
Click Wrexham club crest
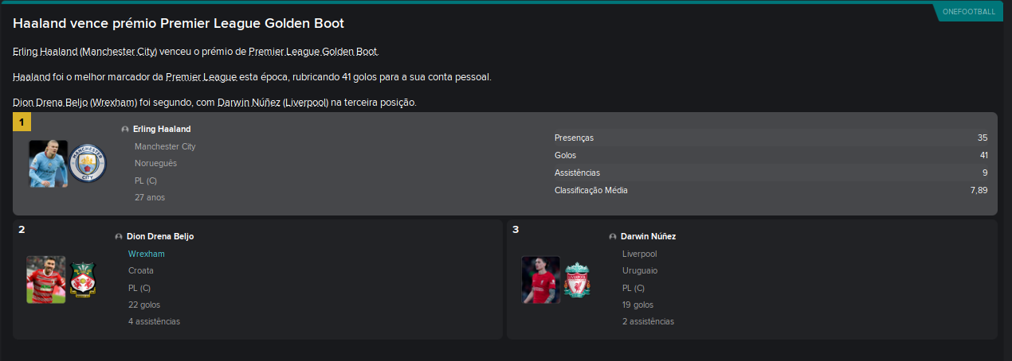coord(83,280)
